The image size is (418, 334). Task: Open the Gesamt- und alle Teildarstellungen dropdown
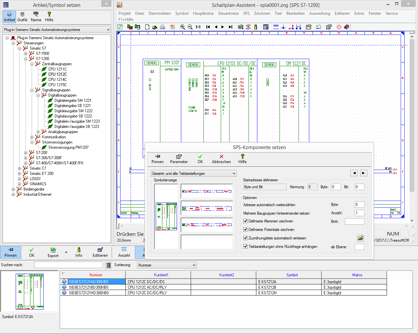[x=194, y=174]
